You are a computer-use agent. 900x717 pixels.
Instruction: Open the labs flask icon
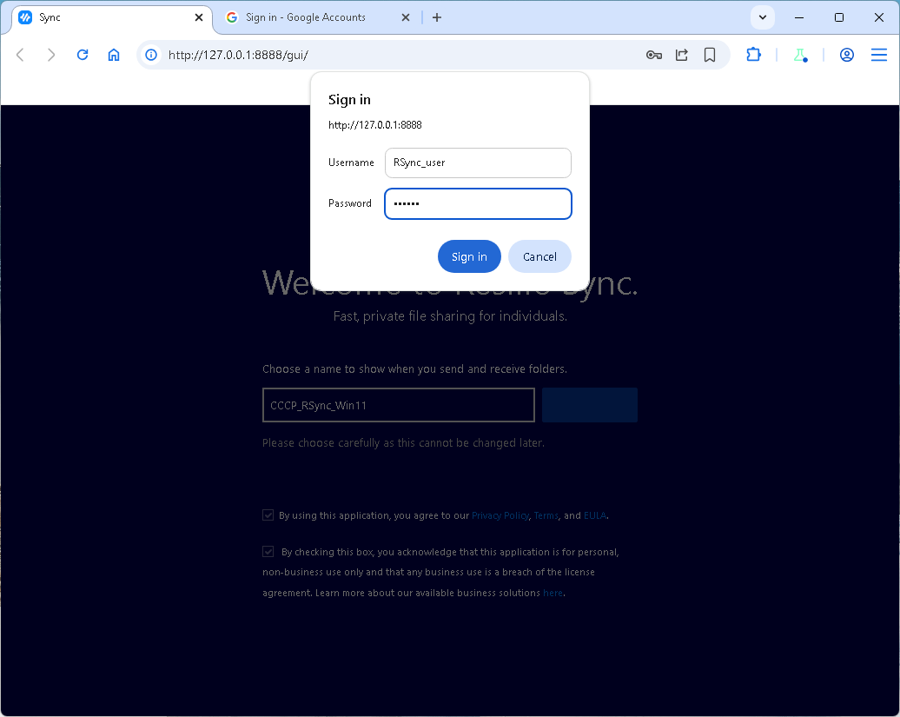coord(800,55)
